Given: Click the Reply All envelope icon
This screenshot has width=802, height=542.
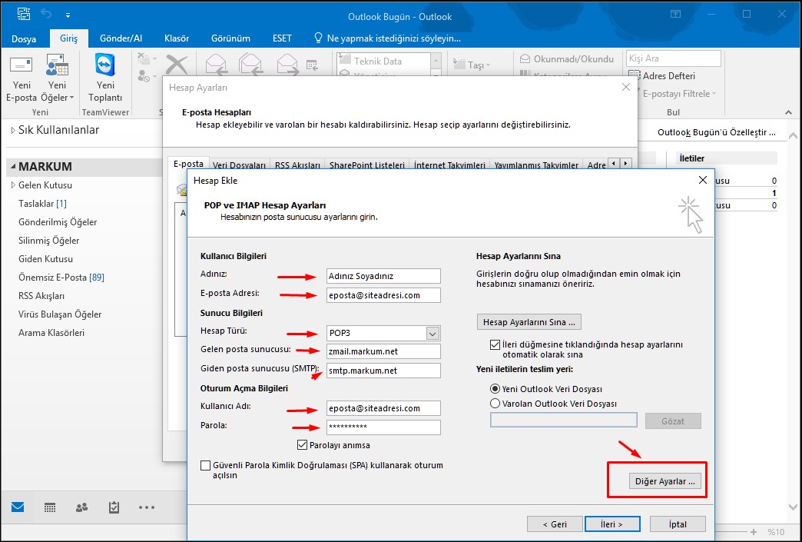Looking at the screenshot, I should tap(250, 65).
